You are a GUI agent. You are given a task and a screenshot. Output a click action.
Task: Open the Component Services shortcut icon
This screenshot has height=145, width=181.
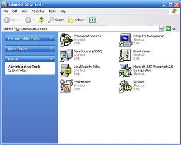point(66,40)
